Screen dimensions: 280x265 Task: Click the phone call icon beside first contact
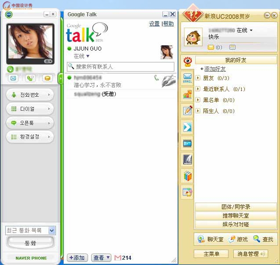tap(156, 78)
